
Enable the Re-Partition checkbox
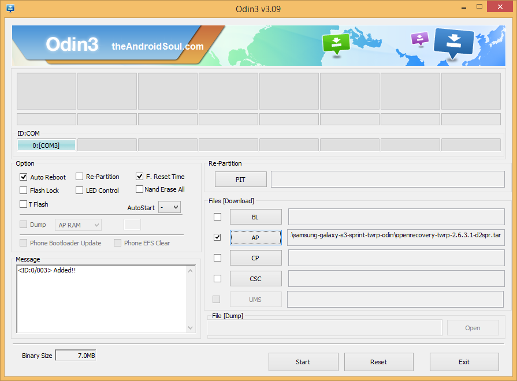[x=79, y=177]
